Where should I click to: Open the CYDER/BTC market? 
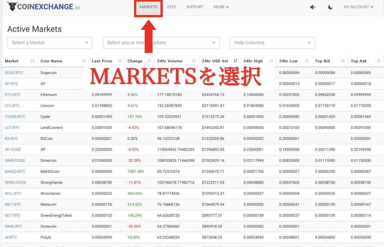tap(15, 117)
